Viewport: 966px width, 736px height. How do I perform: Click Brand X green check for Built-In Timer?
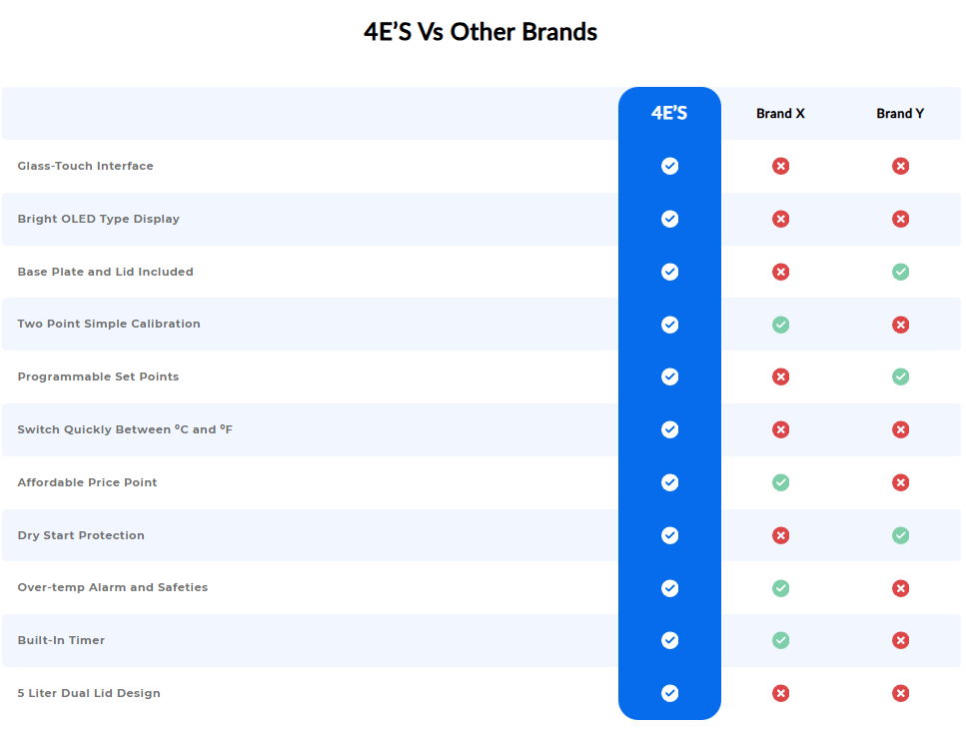[x=780, y=640]
